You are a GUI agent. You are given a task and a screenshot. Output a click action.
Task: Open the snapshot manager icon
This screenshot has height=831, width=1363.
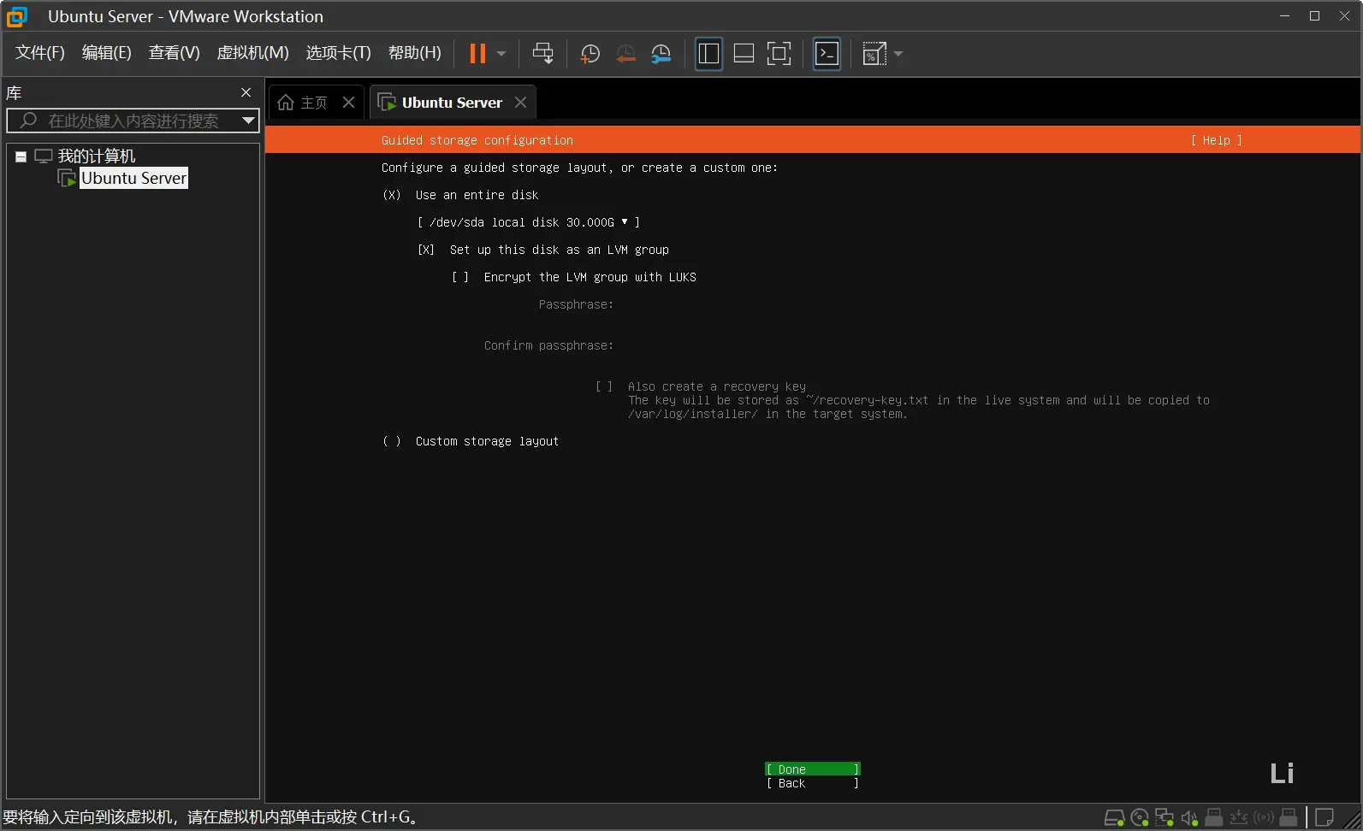point(661,54)
